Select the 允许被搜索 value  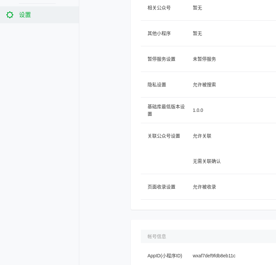pyautogui.click(x=204, y=85)
